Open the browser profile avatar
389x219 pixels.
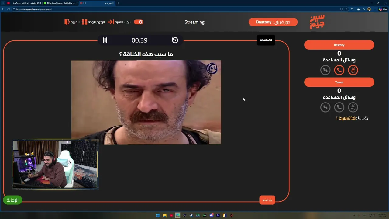click(x=369, y=9)
